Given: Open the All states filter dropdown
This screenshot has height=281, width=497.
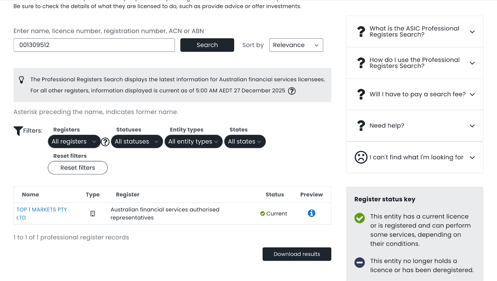Looking at the screenshot, I should [245, 142].
